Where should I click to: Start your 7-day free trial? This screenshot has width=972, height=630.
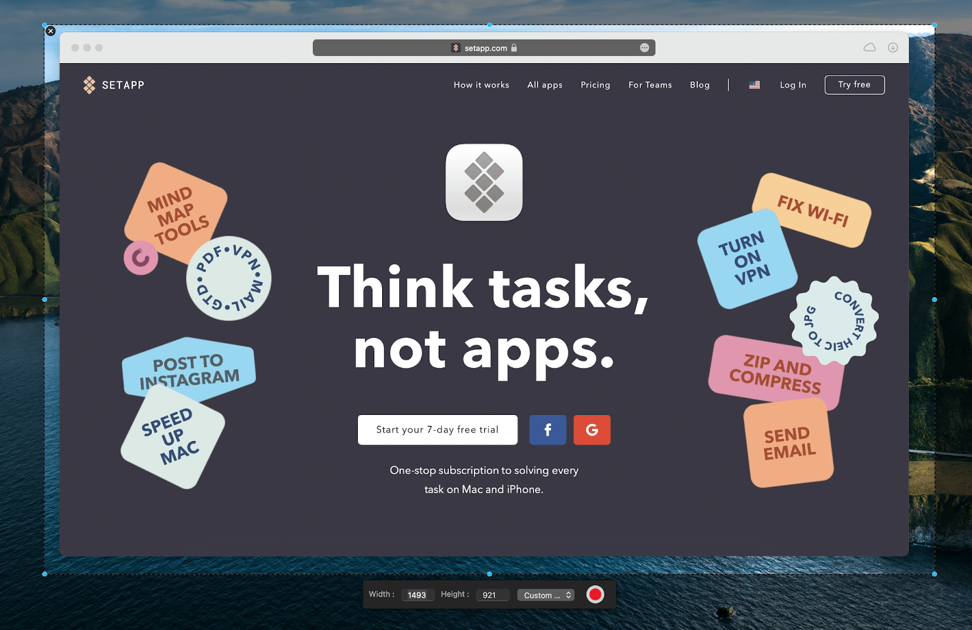coord(437,430)
